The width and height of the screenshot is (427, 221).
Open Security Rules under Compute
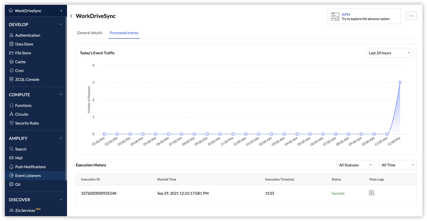tap(27, 123)
